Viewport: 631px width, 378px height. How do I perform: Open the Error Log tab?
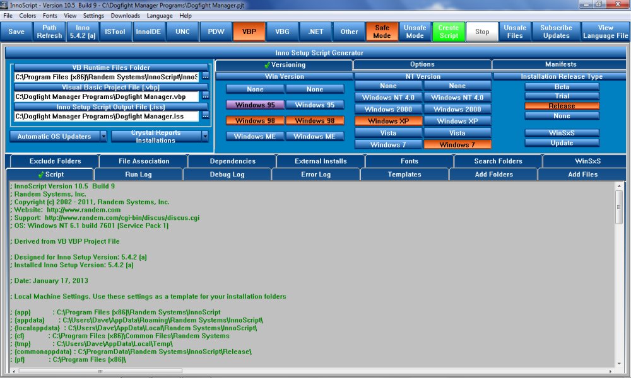tap(316, 175)
